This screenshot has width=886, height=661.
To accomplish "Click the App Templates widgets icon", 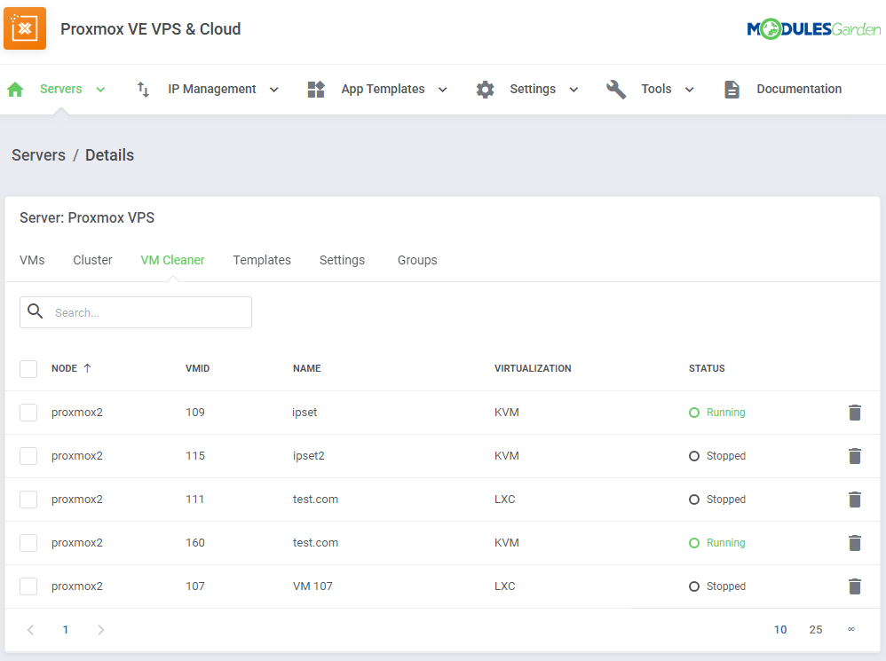I will click(316, 90).
